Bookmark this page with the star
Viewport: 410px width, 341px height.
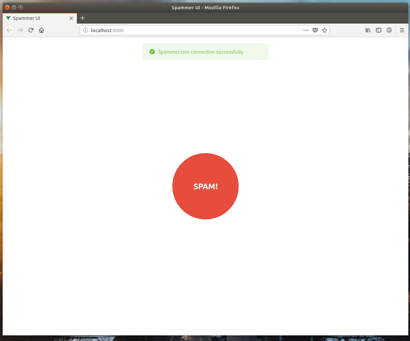[x=324, y=30]
